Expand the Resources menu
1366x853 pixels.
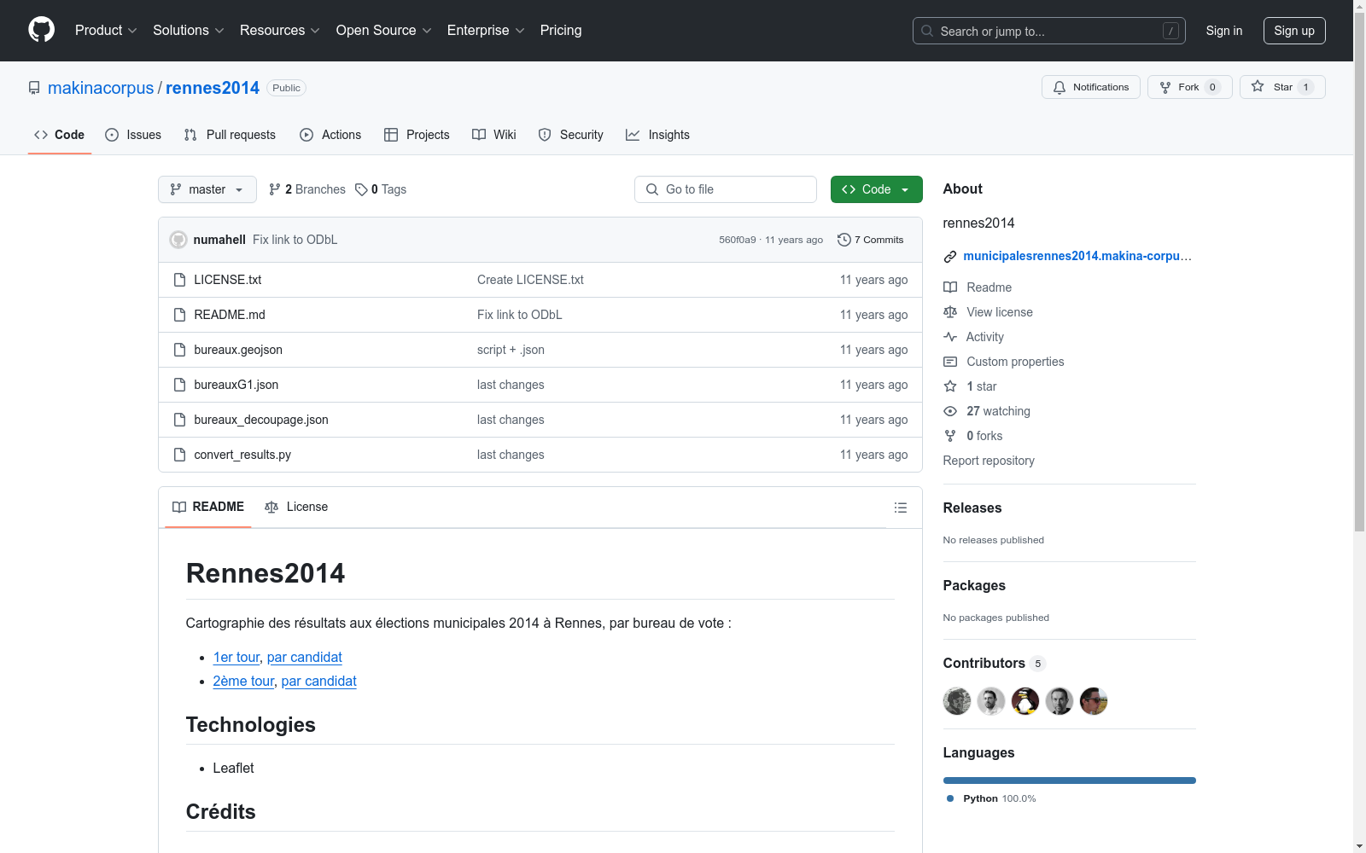tap(280, 30)
